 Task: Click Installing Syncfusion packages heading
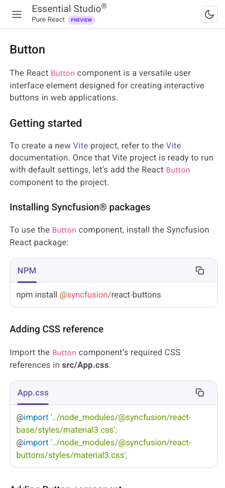coord(80,207)
